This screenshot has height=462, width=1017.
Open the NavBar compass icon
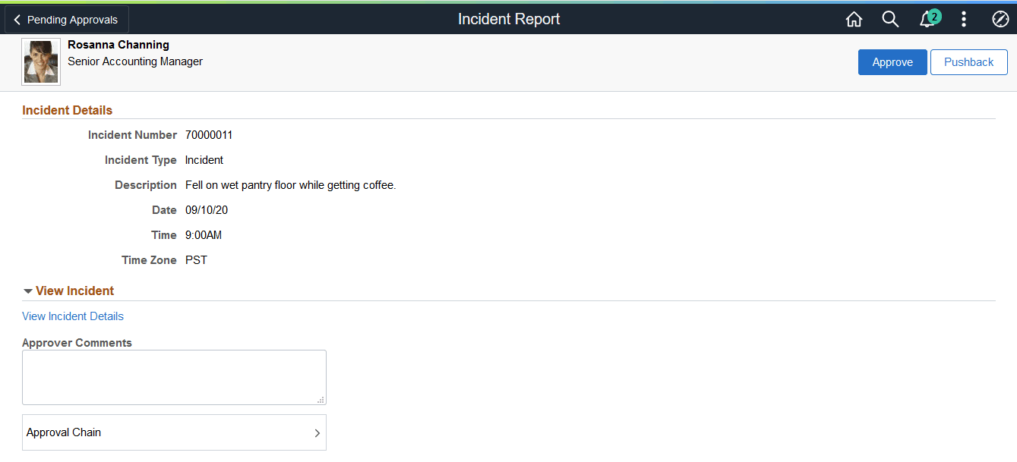(1000, 19)
